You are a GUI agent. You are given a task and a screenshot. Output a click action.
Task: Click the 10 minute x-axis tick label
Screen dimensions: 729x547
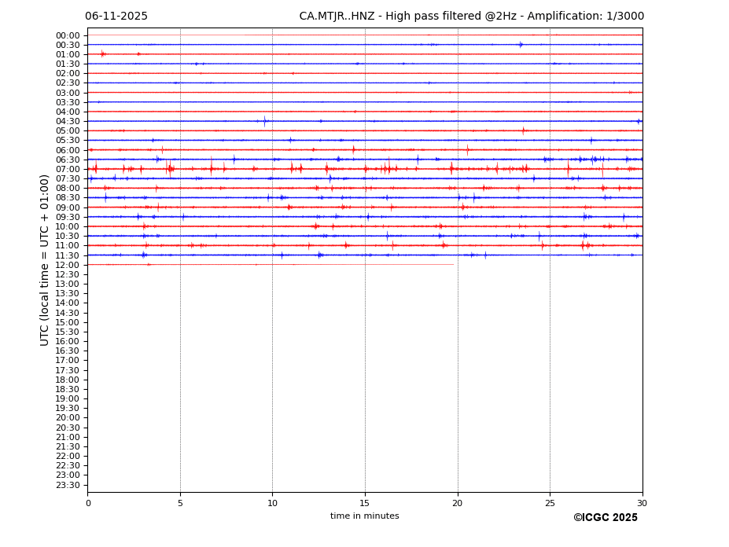[272, 503]
